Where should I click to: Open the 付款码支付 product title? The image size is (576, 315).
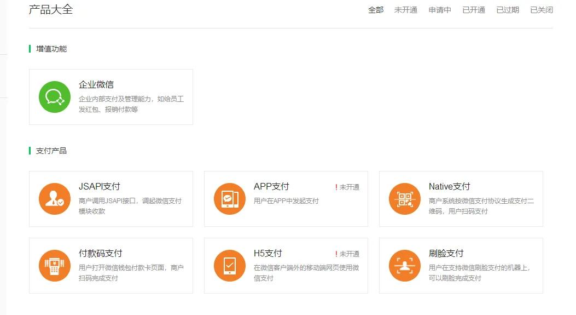[100, 253]
